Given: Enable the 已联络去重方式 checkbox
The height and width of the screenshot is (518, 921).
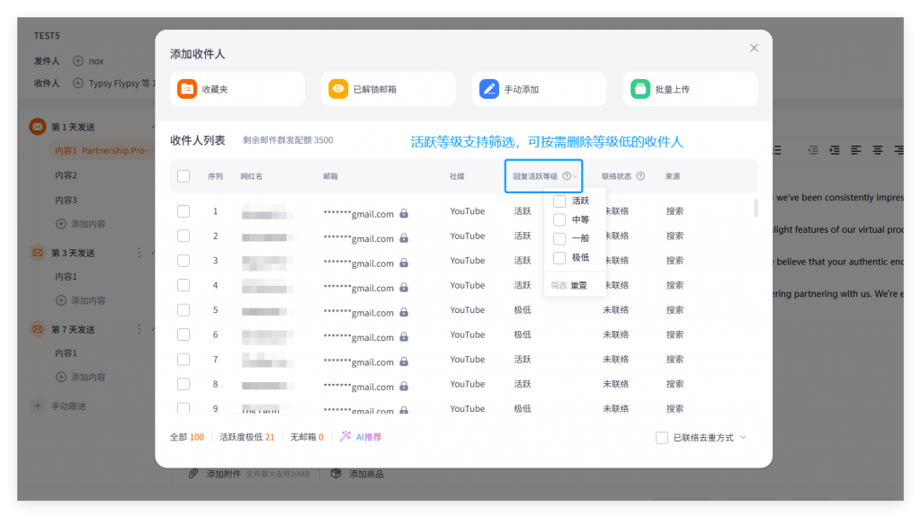Looking at the screenshot, I should click(662, 438).
